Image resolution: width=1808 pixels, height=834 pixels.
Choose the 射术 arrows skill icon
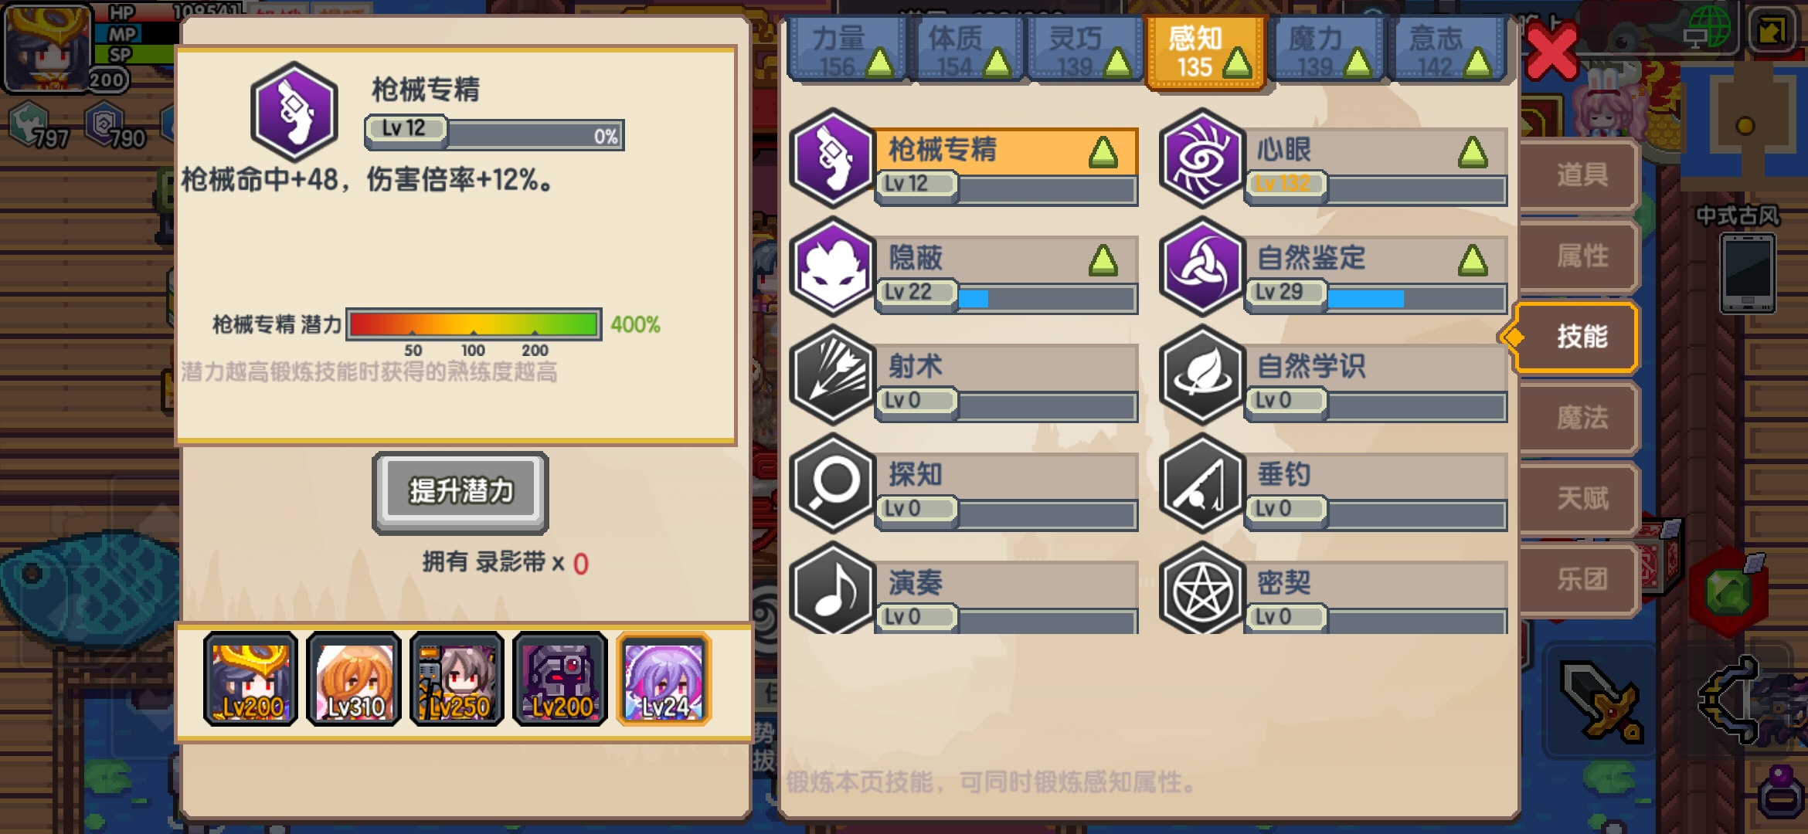[832, 375]
